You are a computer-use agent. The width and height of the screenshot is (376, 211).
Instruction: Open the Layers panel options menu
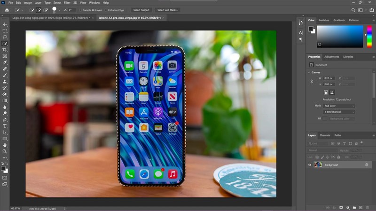tap(373, 136)
